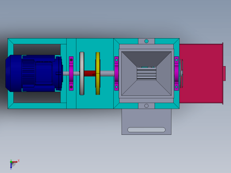Pick the ribbed roller inside the hopper
This screenshot has width=231, height=173.
click(x=147, y=74)
